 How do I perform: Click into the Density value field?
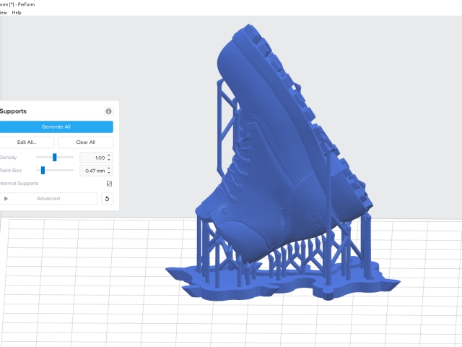(93, 158)
